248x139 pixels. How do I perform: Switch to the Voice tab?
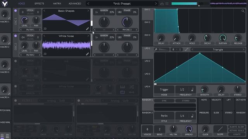pos(21,3)
